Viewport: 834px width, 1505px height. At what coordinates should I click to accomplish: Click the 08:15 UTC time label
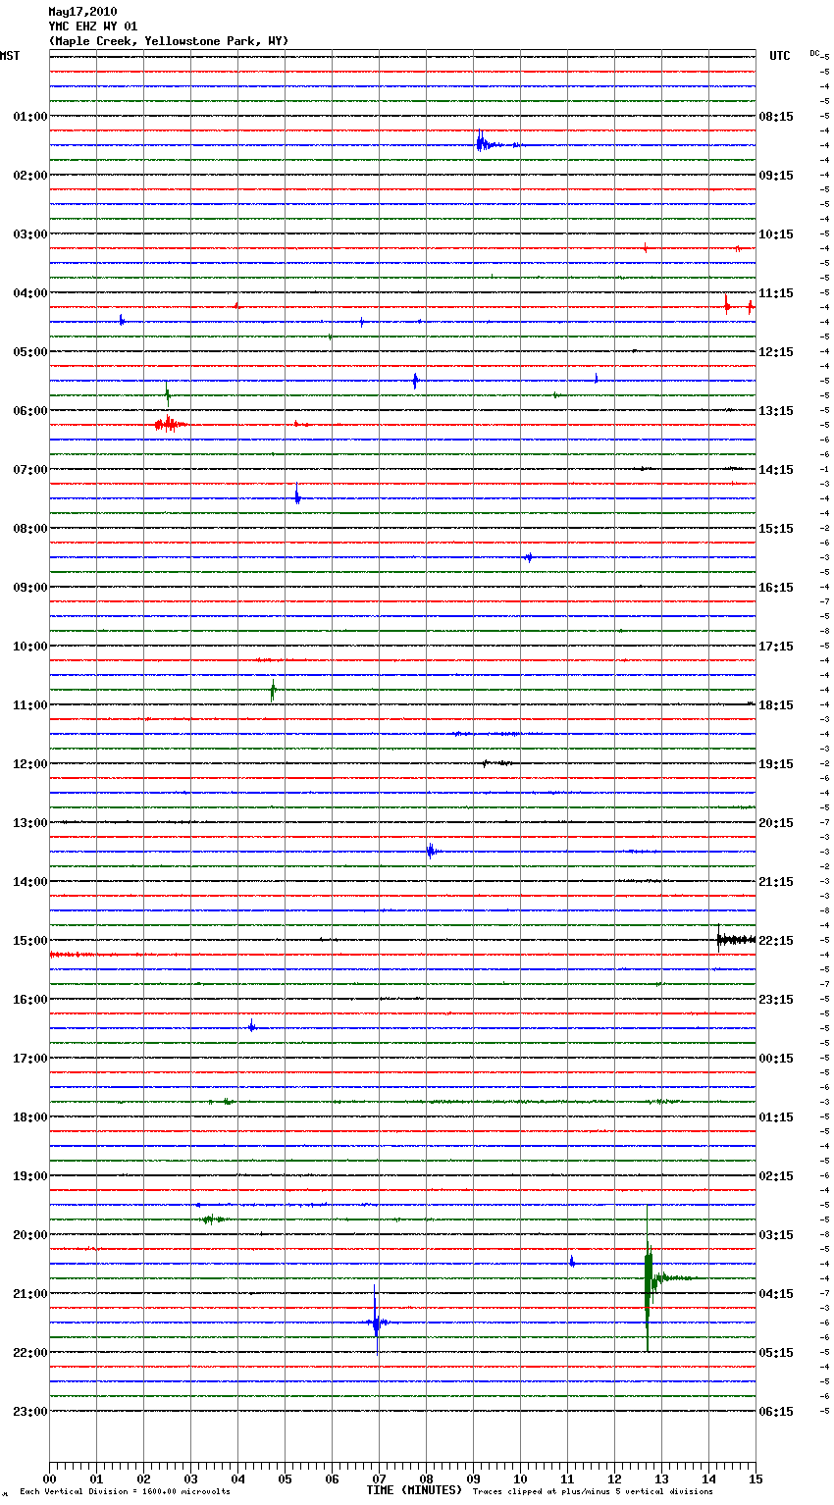pyautogui.click(x=776, y=116)
